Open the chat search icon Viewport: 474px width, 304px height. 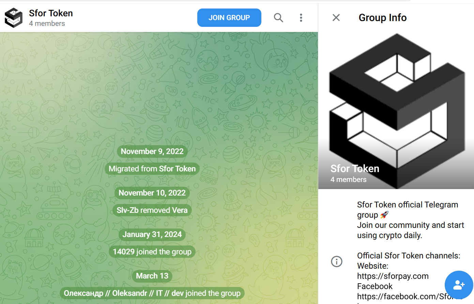(278, 18)
